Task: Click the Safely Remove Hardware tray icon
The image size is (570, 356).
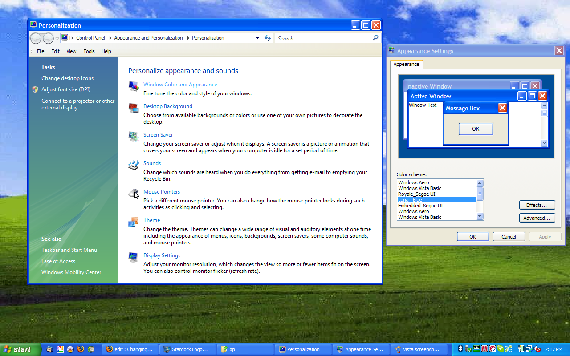Action: pos(469,349)
